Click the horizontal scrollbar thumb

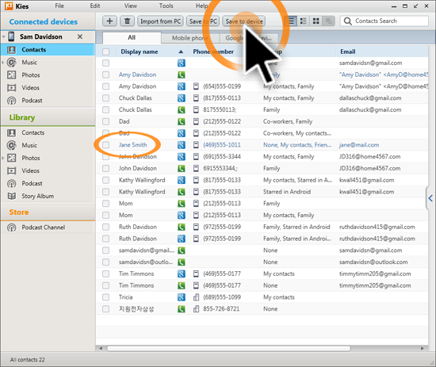[x=228, y=348]
